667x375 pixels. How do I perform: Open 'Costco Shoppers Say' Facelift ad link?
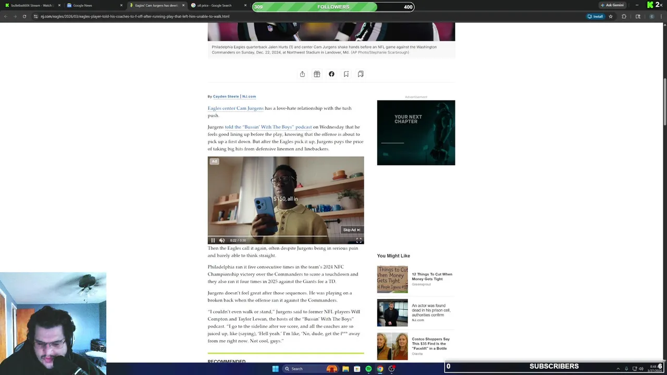pos(431,344)
